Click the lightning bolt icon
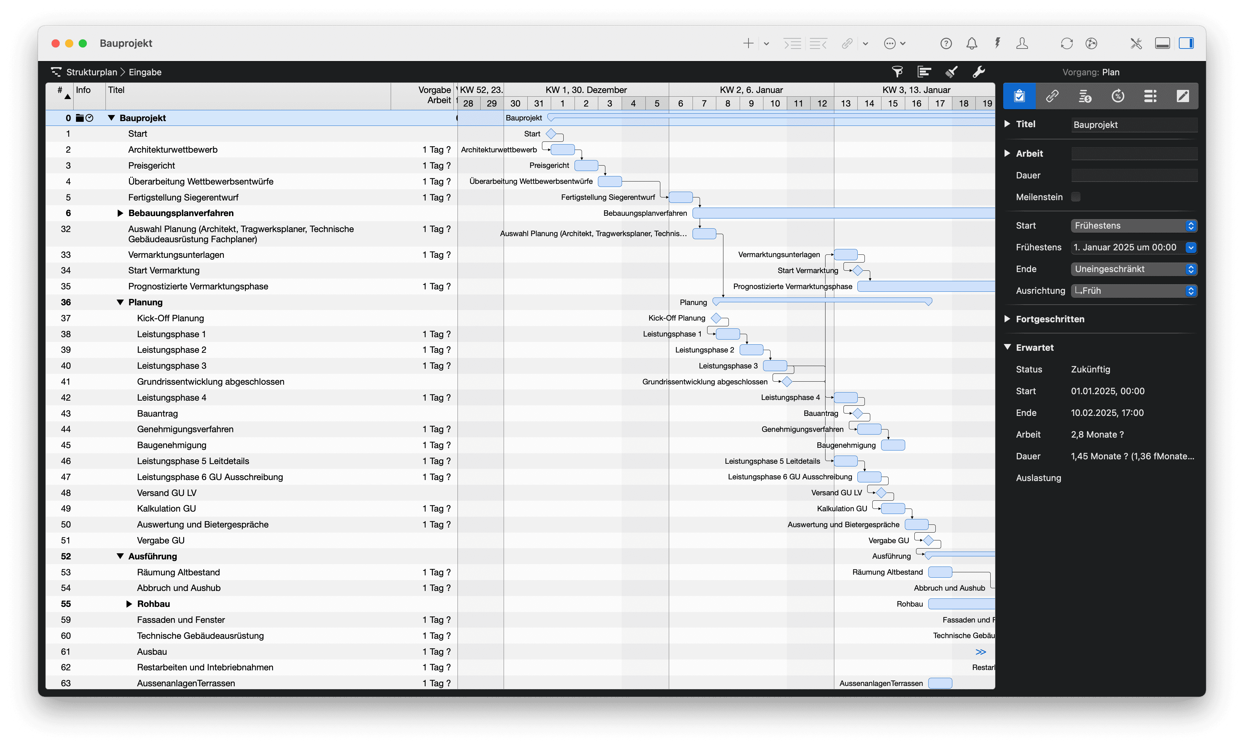This screenshot has height=747, width=1244. tap(997, 44)
